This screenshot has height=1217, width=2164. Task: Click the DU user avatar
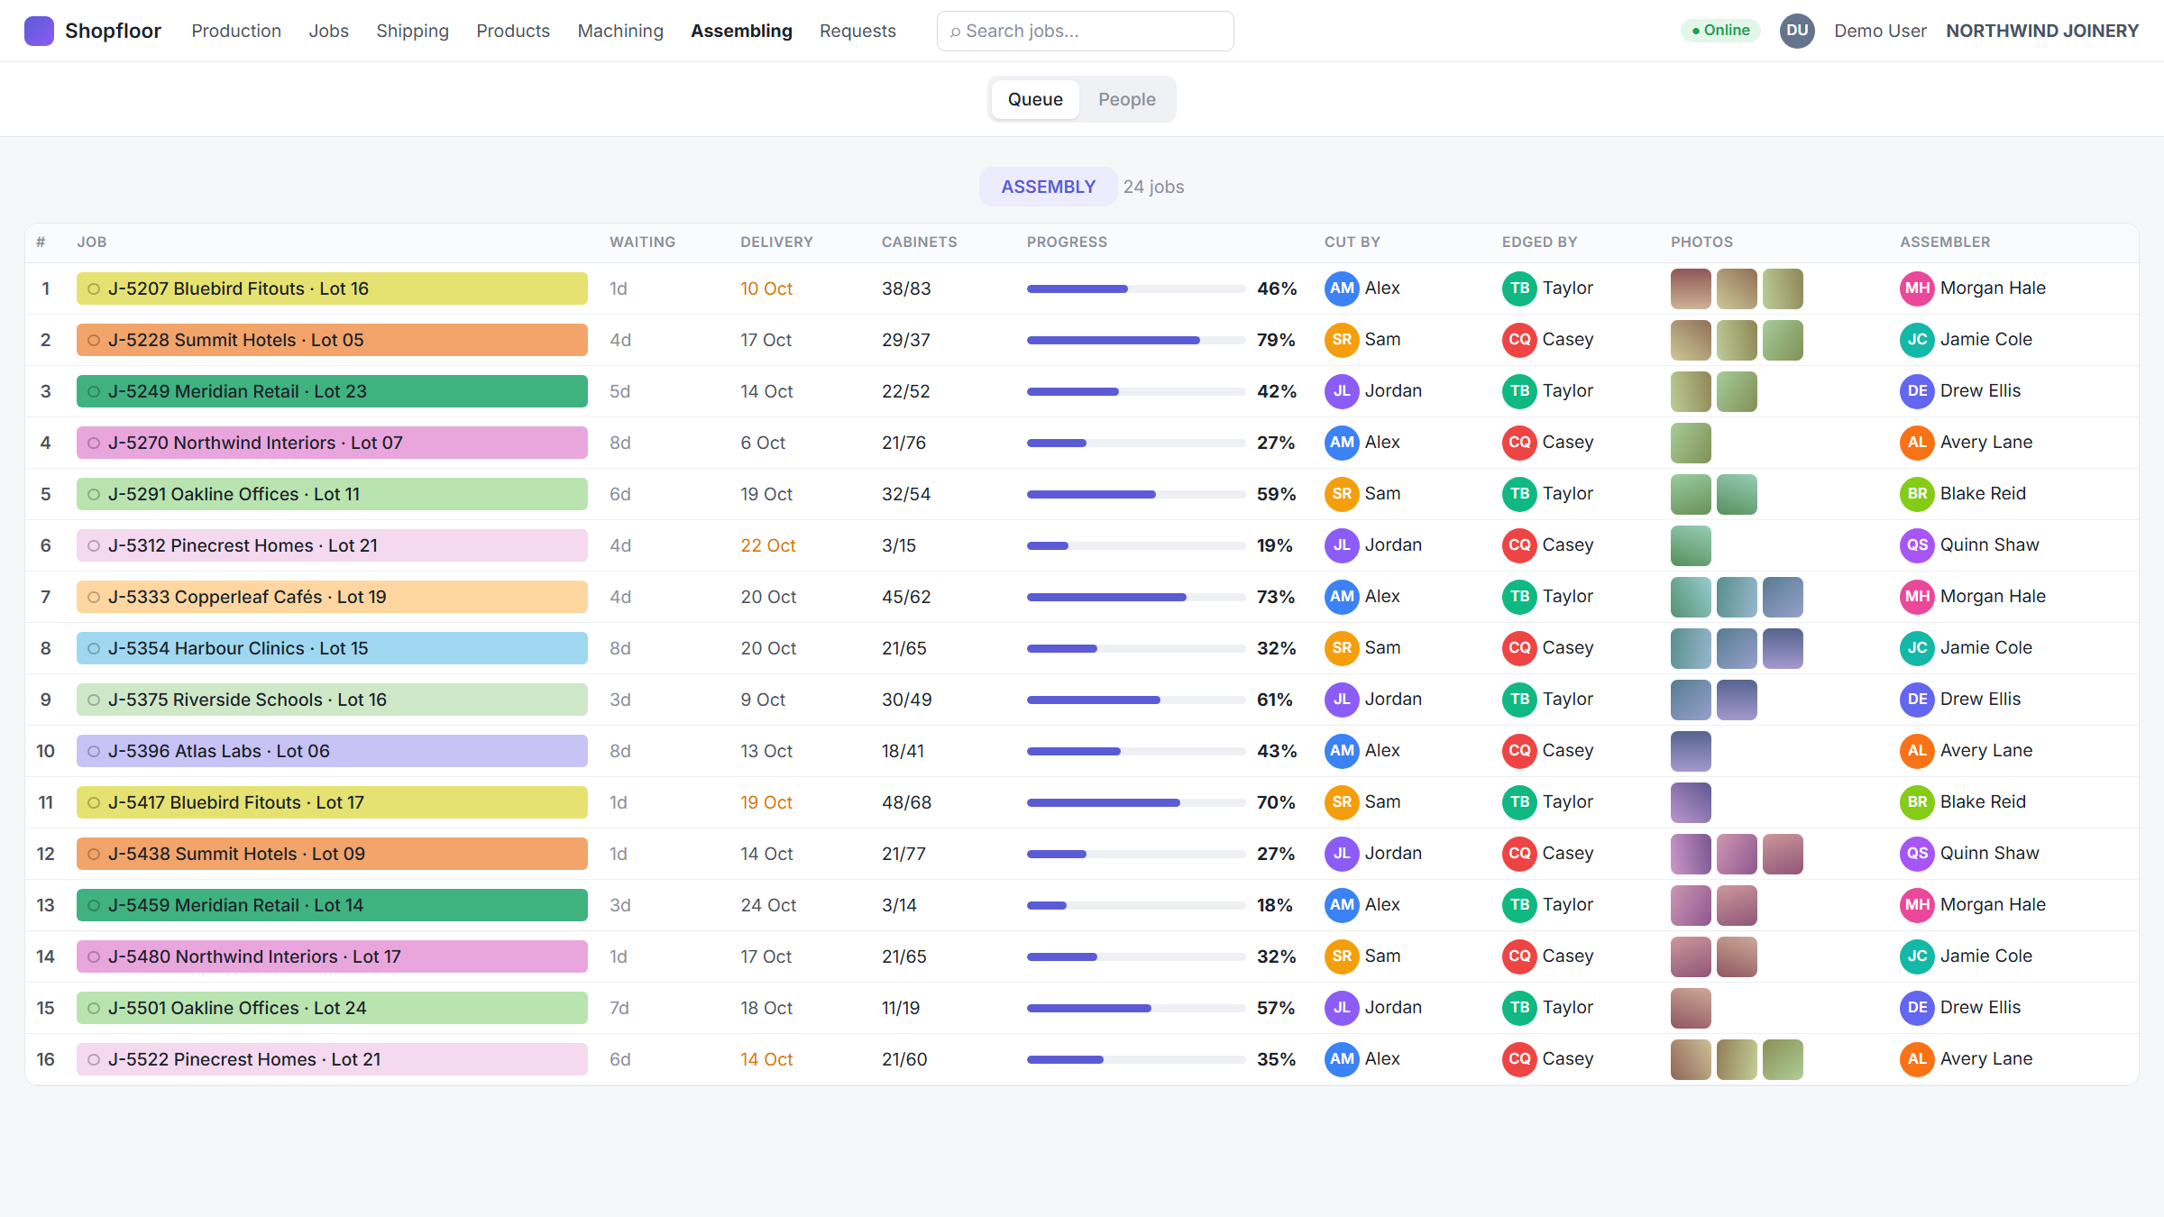(1797, 31)
